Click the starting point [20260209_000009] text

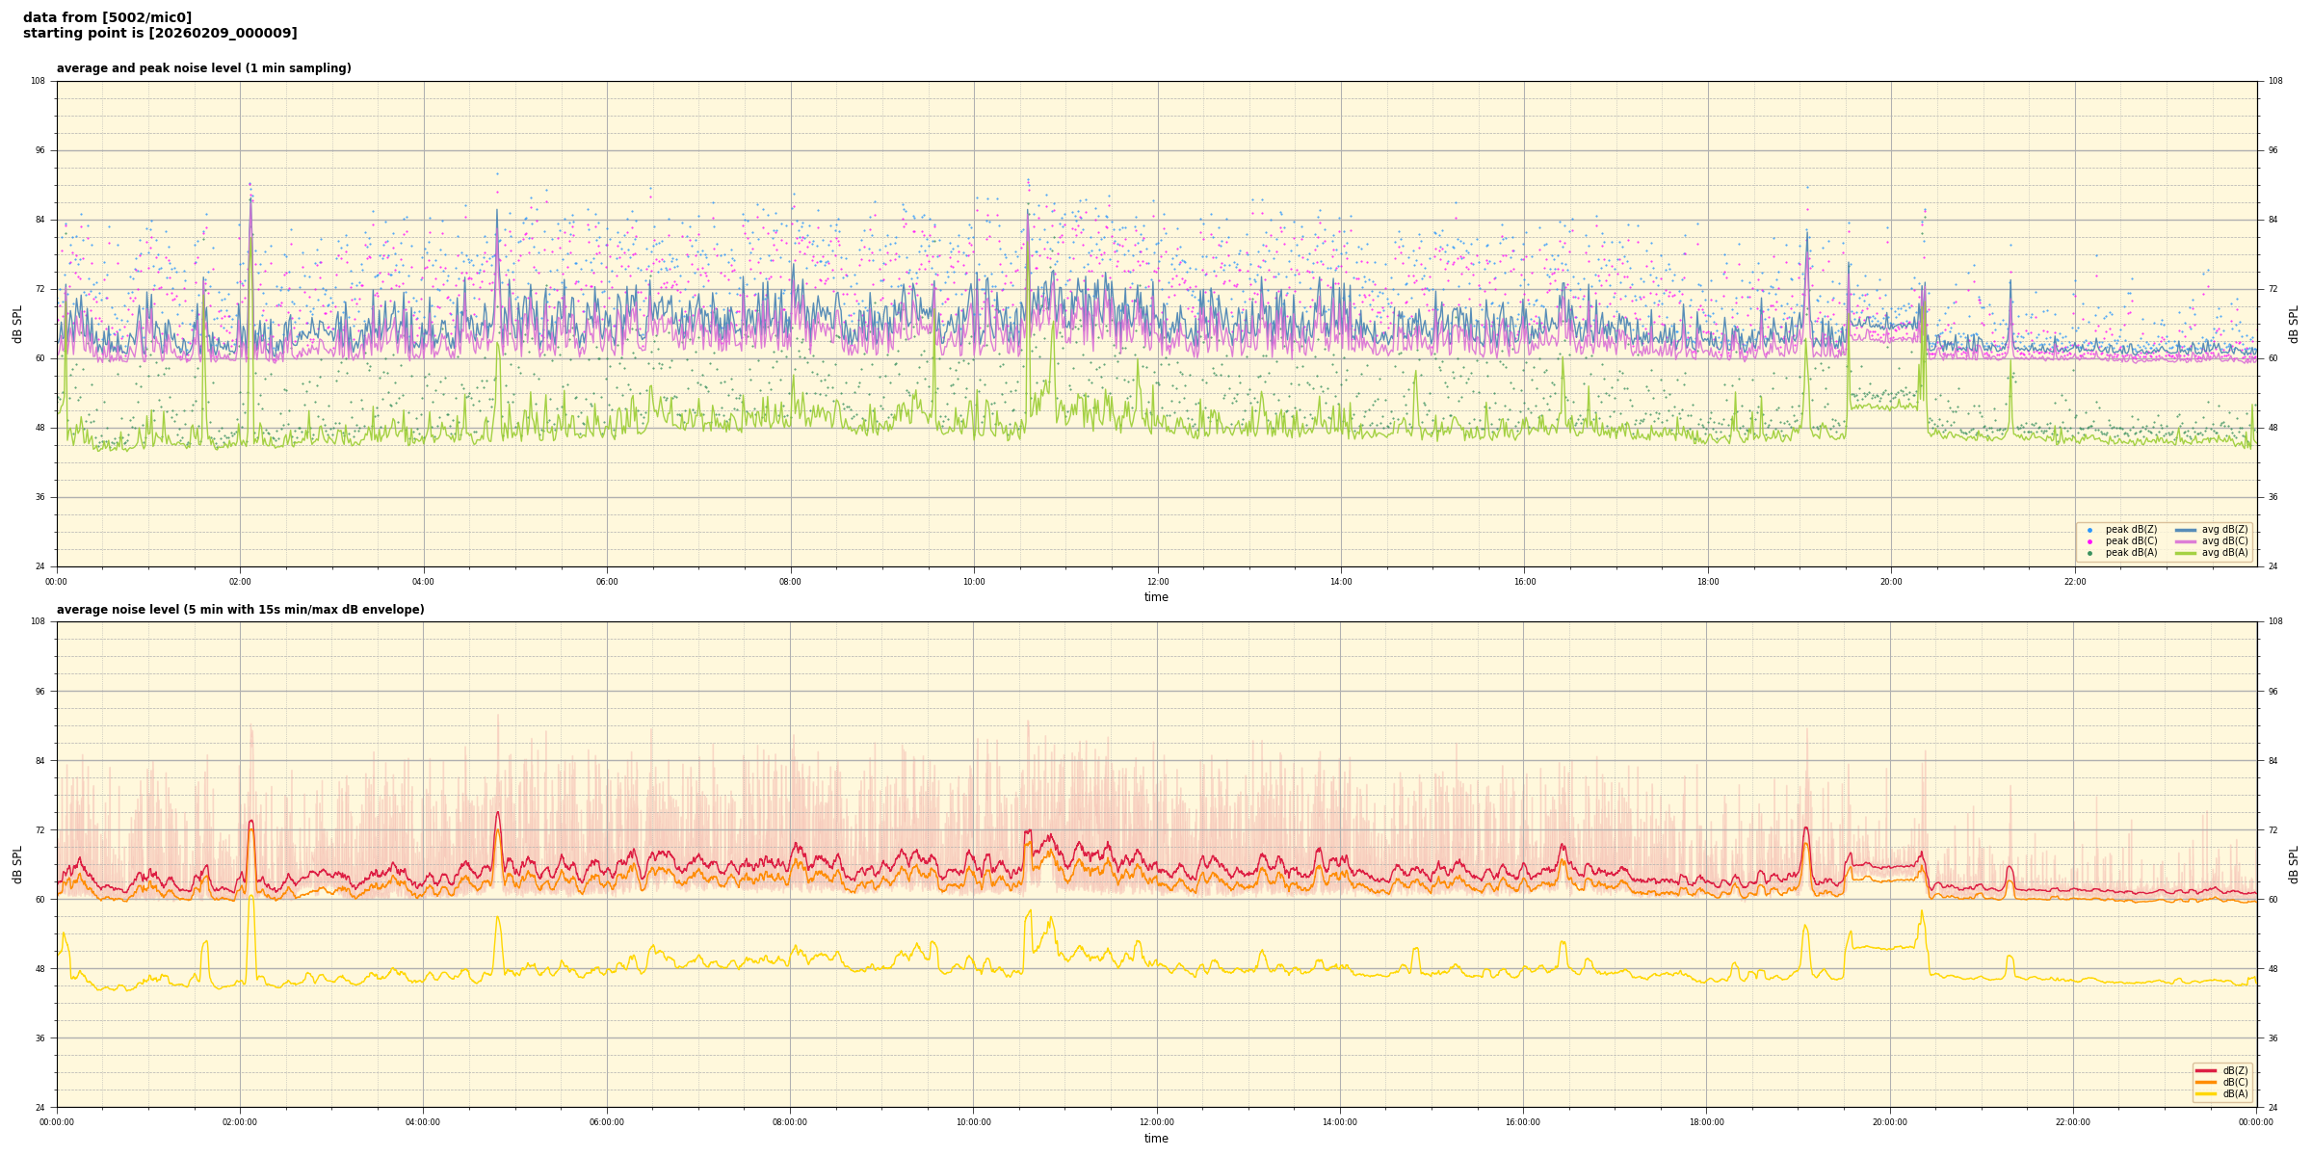(x=160, y=33)
